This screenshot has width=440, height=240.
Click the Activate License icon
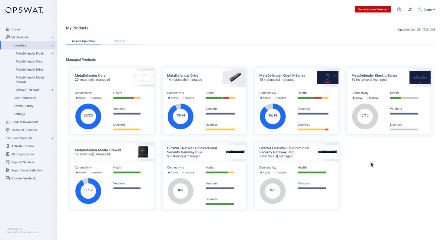pos(8,146)
